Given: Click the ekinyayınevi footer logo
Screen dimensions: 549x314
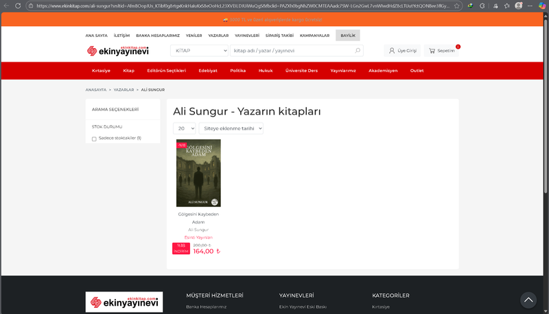Looking at the screenshot, I should (124, 302).
